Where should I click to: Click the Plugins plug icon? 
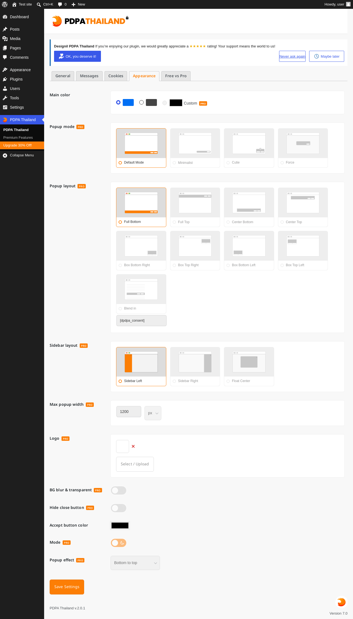[5, 79]
